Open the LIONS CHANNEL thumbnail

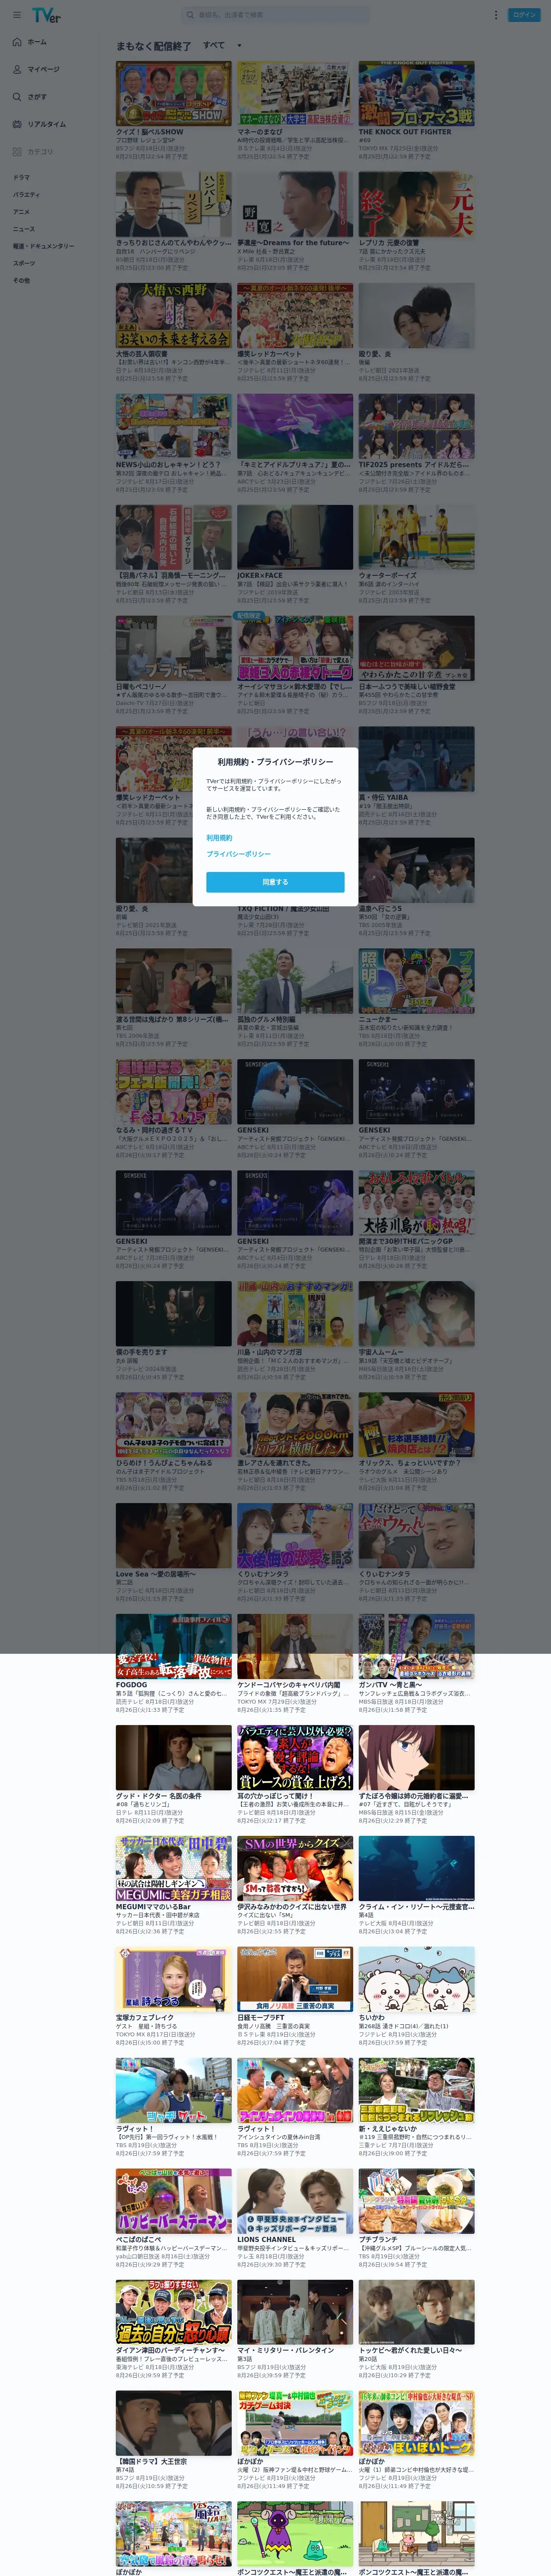tap(294, 2202)
